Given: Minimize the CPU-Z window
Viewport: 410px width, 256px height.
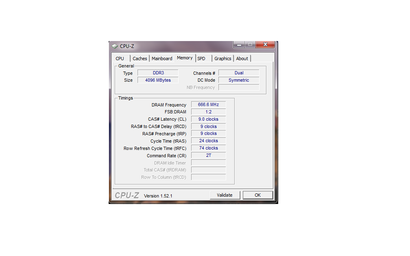Looking at the screenshot, I should [239, 45].
